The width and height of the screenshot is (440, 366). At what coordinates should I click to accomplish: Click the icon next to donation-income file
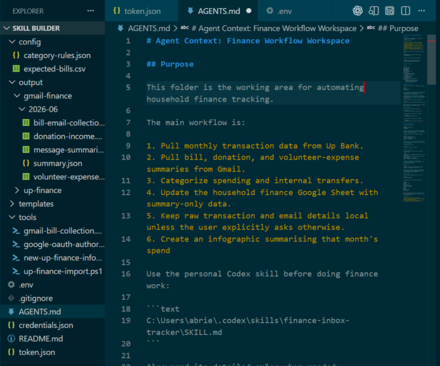26,136
